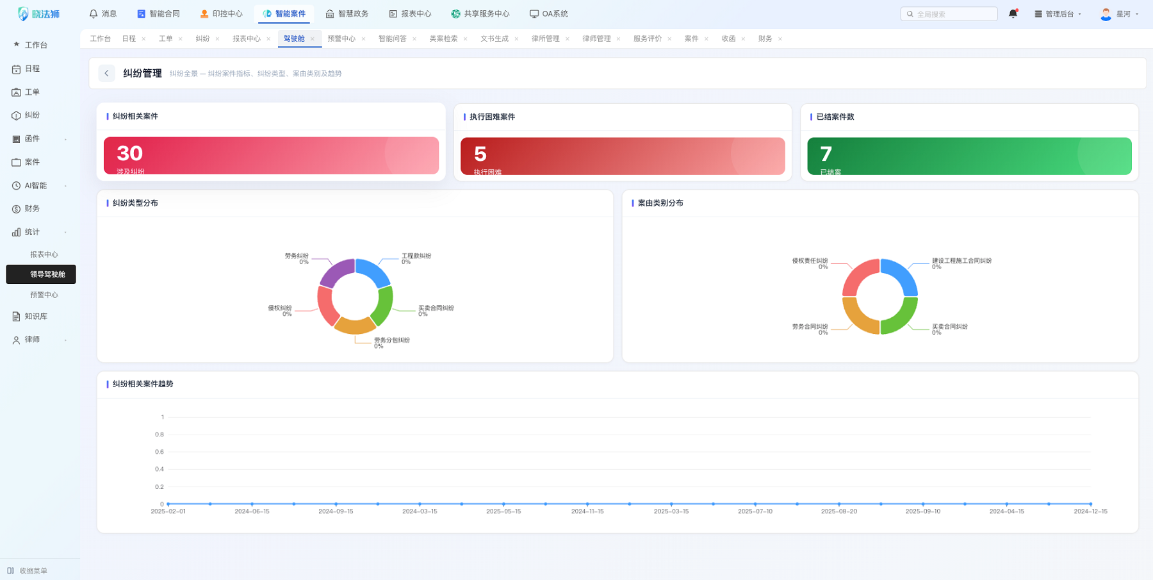
Task: Open 预警中心 under 统计 in sidebar
Action: point(44,295)
